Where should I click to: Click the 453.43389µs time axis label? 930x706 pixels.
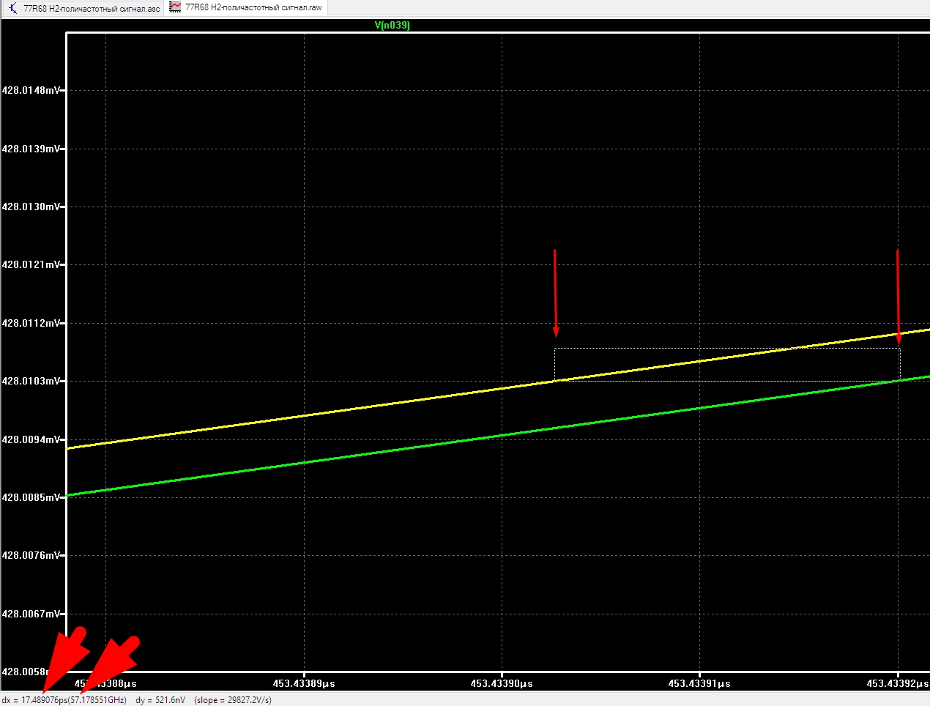point(304,683)
